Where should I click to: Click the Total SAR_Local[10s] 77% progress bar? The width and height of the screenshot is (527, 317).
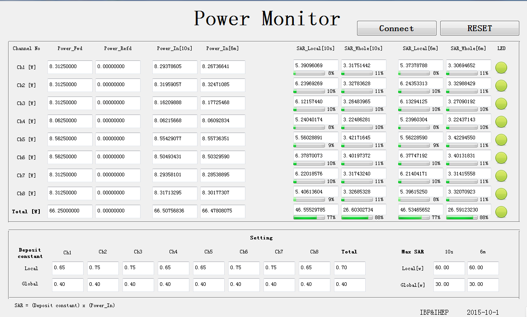[x=309, y=217]
